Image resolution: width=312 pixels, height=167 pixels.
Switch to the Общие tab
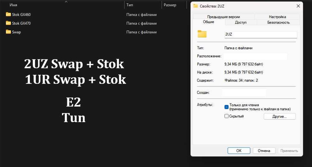pyautogui.click(x=208, y=22)
